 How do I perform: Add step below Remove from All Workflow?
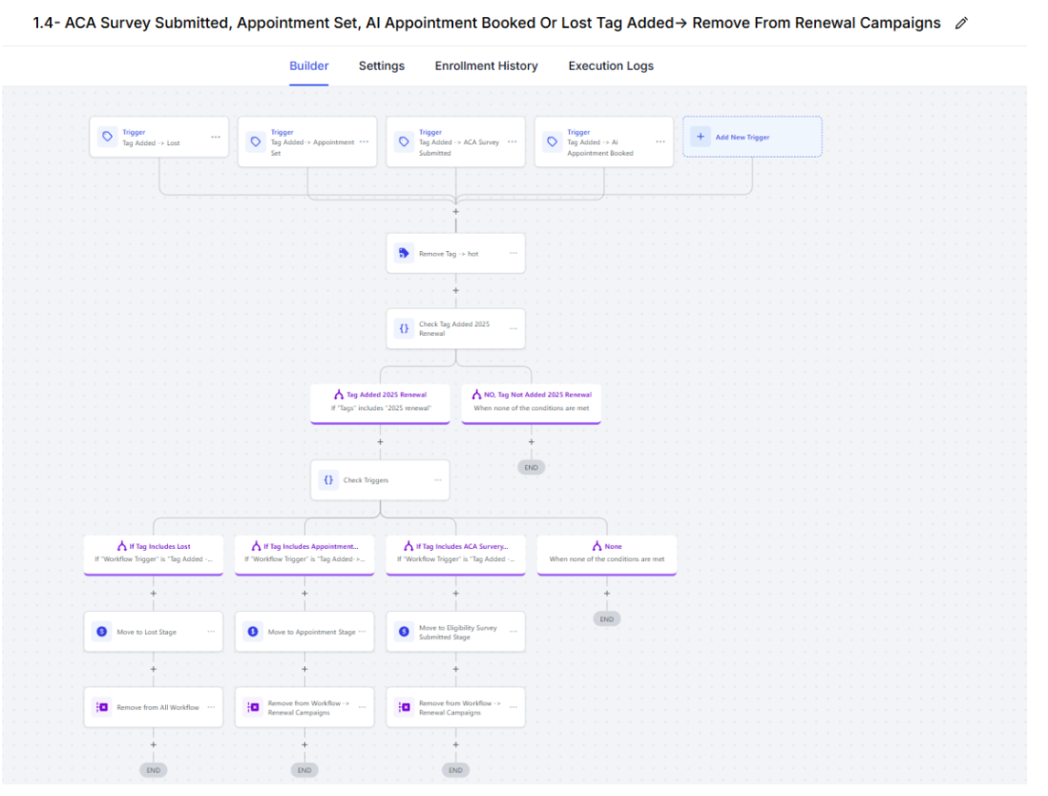click(x=153, y=744)
